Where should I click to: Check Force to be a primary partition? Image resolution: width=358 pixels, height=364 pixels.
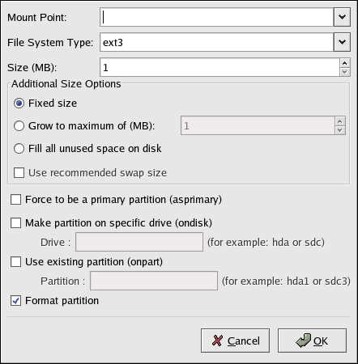[15, 200]
